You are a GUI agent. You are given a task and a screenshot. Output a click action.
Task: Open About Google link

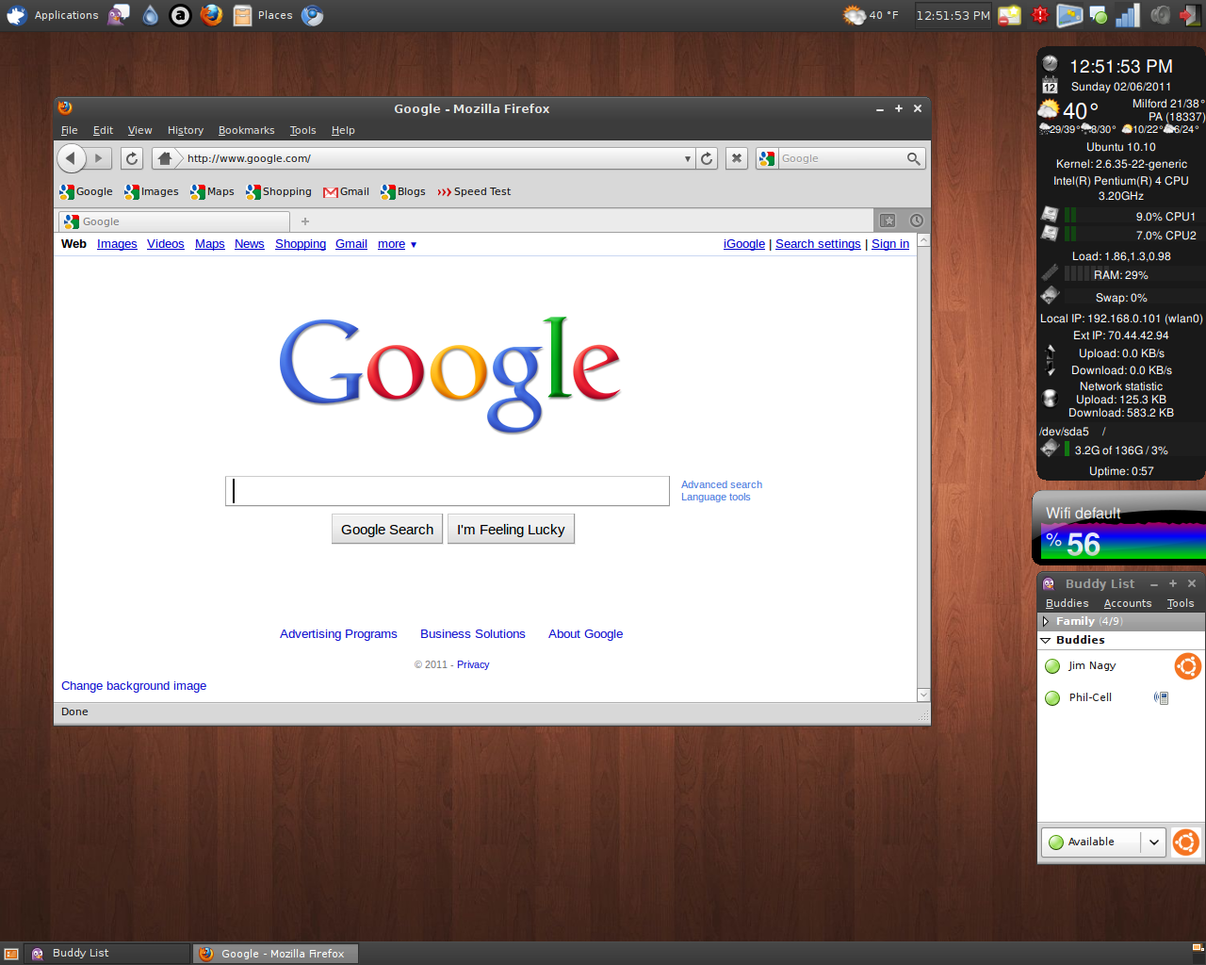point(586,634)
